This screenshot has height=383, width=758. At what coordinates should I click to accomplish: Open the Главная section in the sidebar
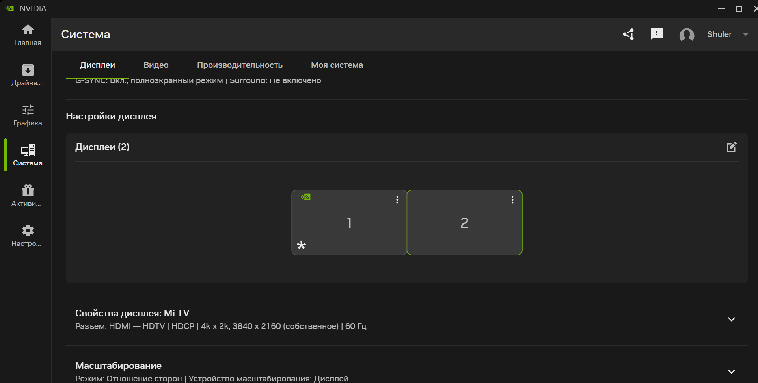(x=27, y=35)
